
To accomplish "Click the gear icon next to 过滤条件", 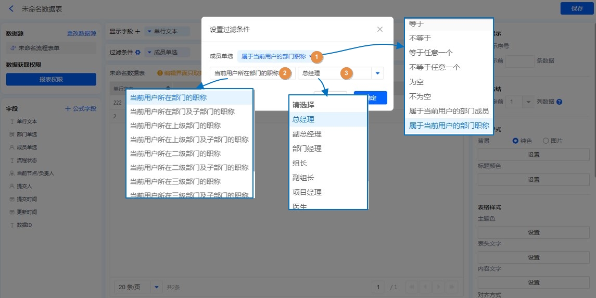I will (138, 52).
